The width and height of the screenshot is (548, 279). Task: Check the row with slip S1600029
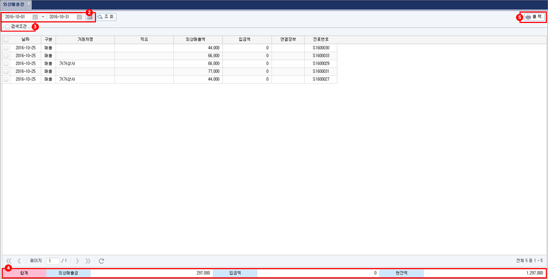coord(6,64)
